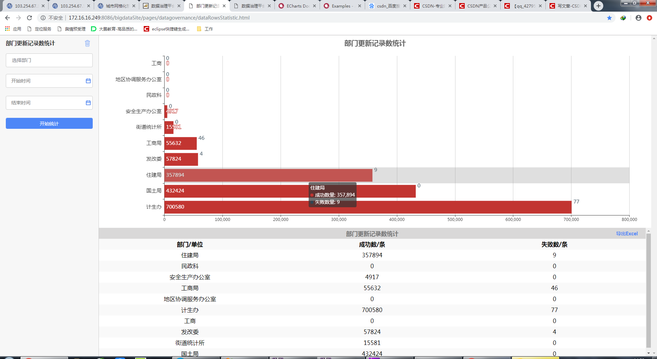Image resolution: width=657 pixels, height=359 pixels.
Task: Open the 选择部门 dropdown
Action: [x=49, y=60]
